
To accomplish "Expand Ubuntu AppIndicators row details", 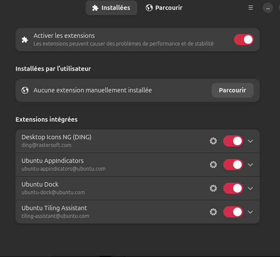I will pyautogui.click(x=251, y=165).
